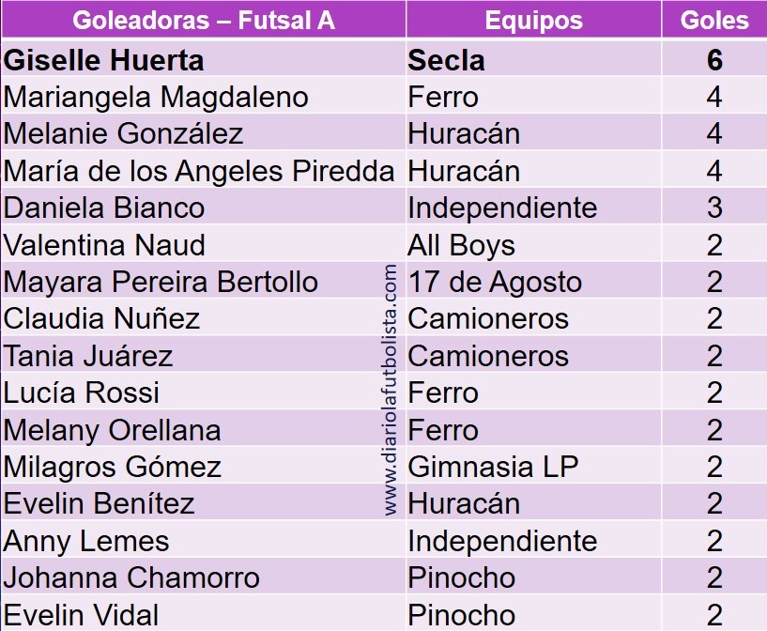The image size is (767, 631).
Task: Click the Secla team cell
Action: (x=446, y=60)
